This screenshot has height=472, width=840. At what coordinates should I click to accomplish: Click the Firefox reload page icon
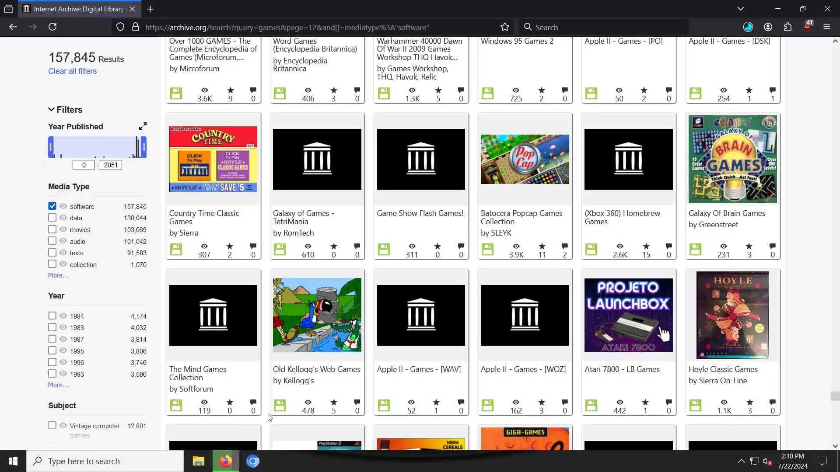52,27
